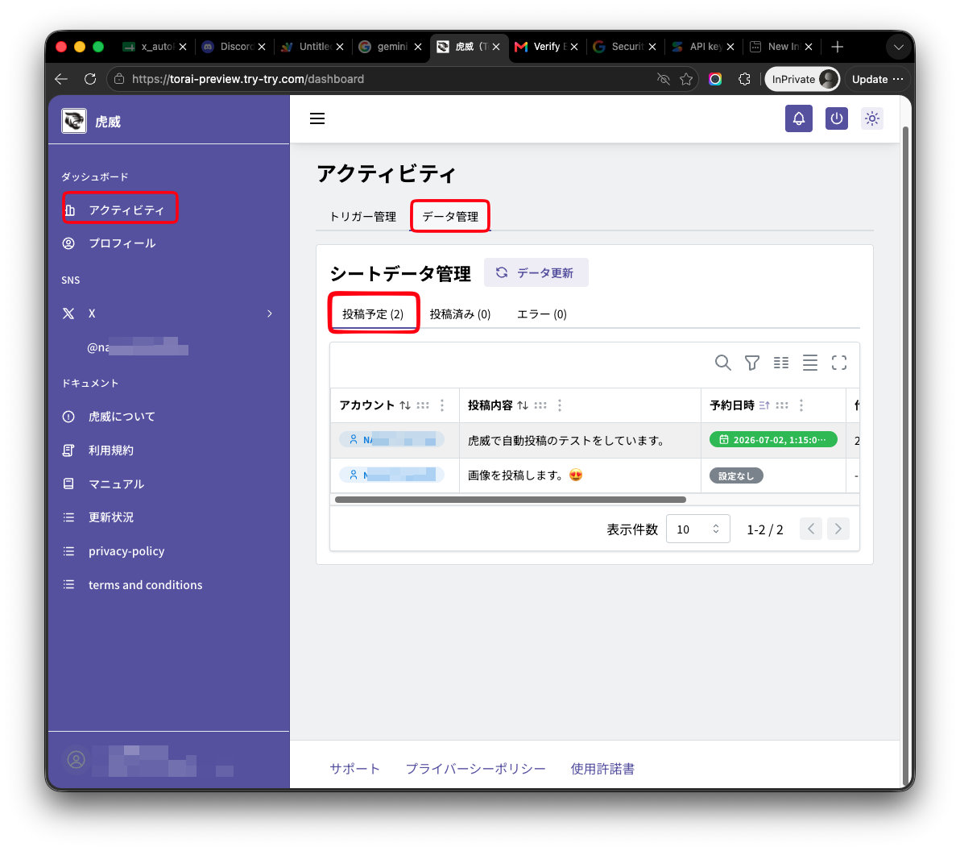Grab the アカウント column drag handle
The width and height of the screenshot is (960, 851).
point(423,405)
